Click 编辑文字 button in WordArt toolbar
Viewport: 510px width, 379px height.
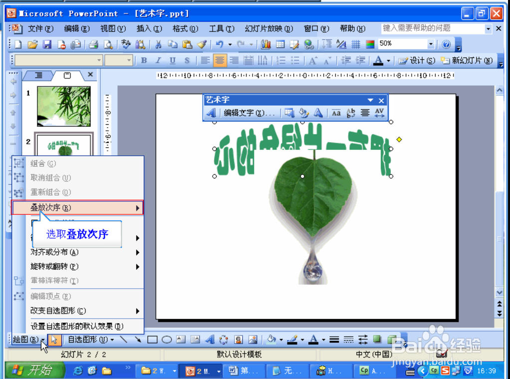click(249, 113)
